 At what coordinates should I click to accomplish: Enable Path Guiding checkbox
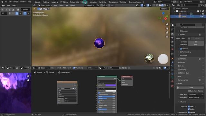point(181,52)
